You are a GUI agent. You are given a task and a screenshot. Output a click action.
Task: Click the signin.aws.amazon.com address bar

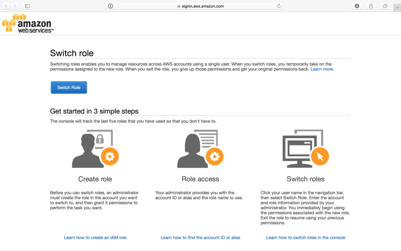coord(200,6)
